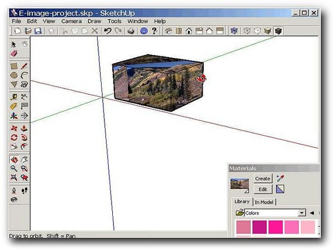
Task: Click the material eyedropper sampler
Action: coord(280,178)
